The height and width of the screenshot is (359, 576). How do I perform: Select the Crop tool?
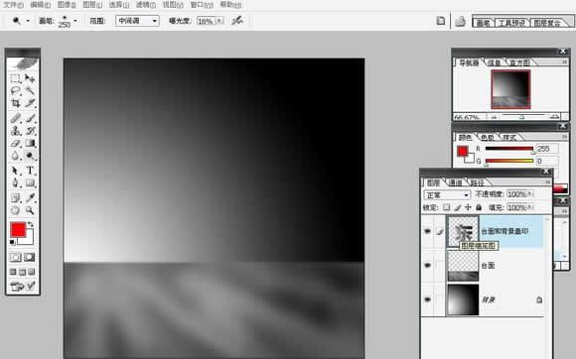15,103
